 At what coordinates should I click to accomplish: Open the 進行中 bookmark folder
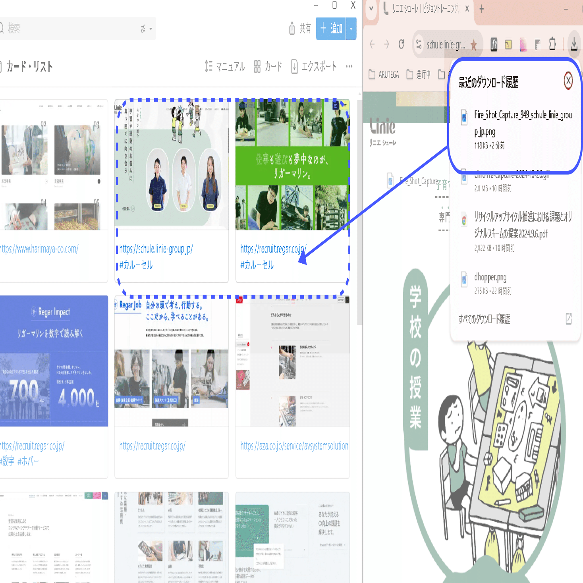tap(419, 74)
